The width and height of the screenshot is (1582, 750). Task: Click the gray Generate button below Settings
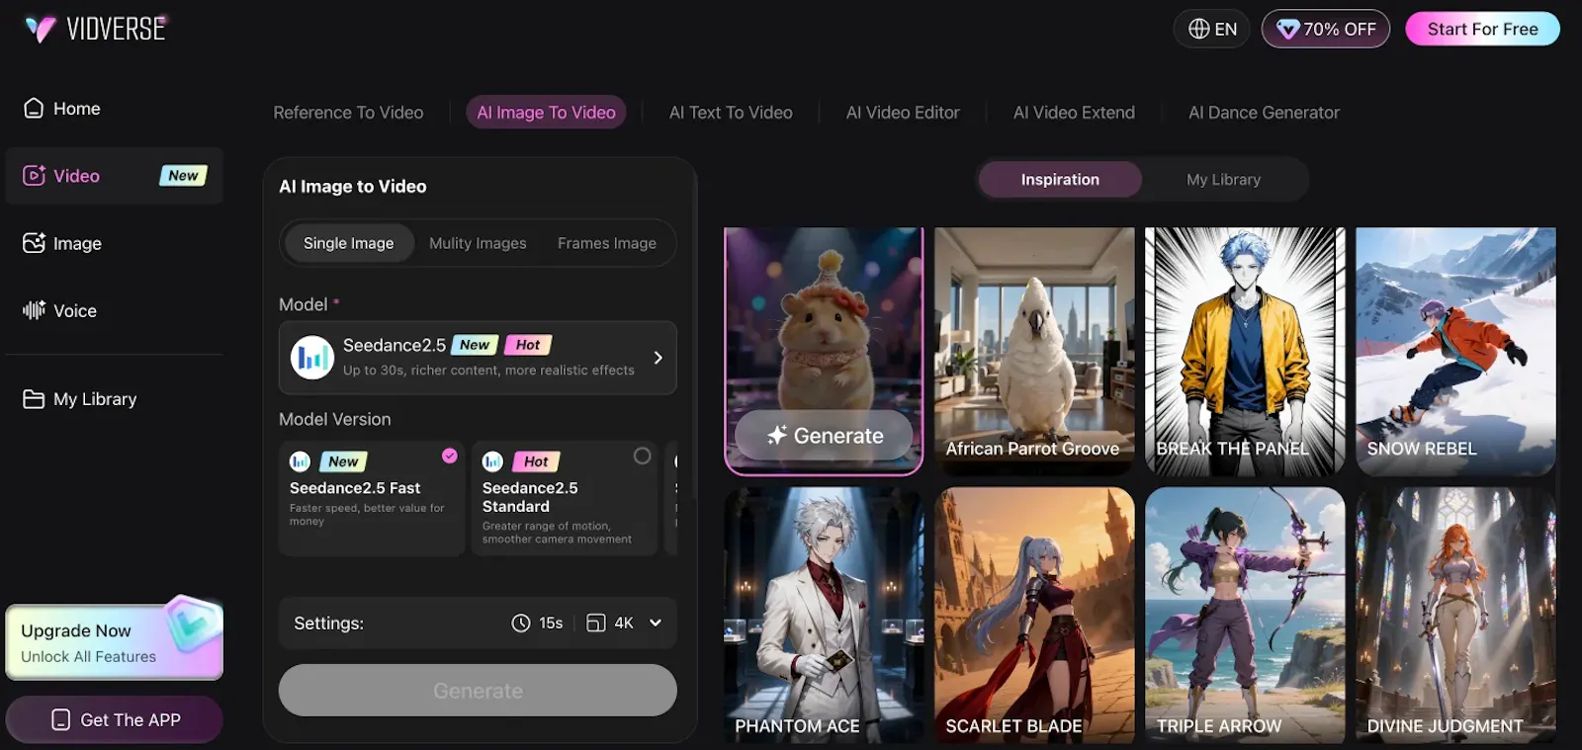[478, 690]
